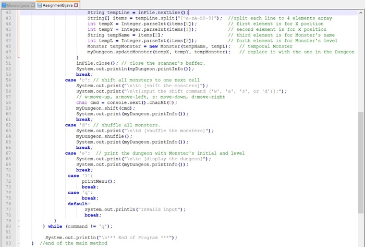Click the "break;" statement on line 53
Image resolution: width=365 pixels, height=247 pixels.
tap(84, 75)
